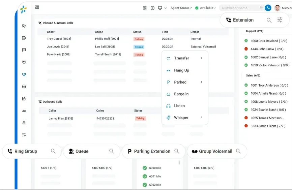Click the Parking Extension search icon
The image size is (292, 190).
click(x=177, y=151)
